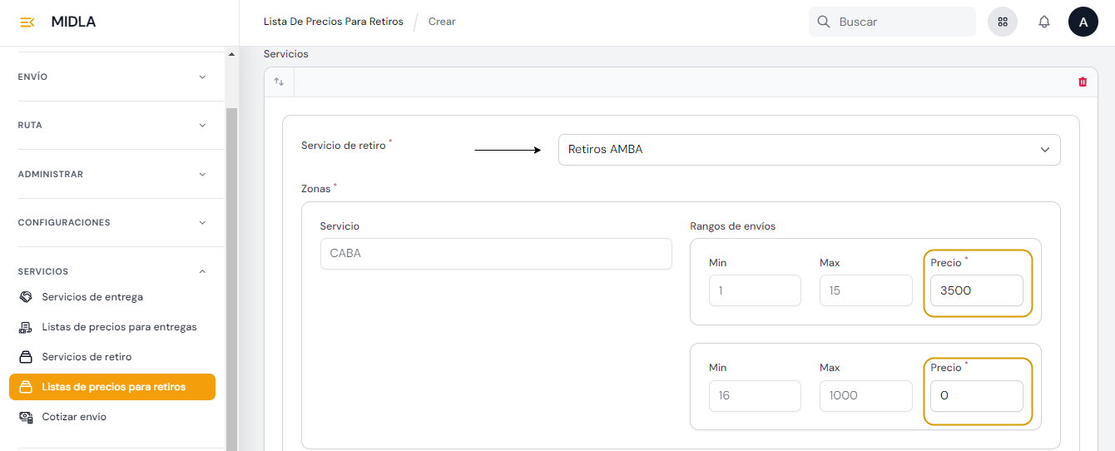Click the reorder arrows icon
This screenshot has width=1115, height=451.
pyautogui.click(x=279, y=82)
